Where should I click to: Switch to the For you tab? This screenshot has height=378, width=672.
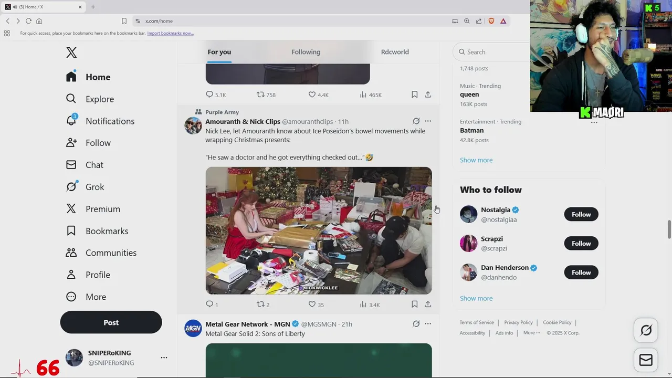pyautogui.click(x=219, y=52)
